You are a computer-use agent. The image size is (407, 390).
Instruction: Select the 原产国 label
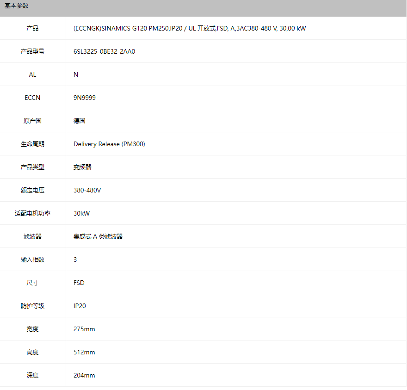coord(32,121)
